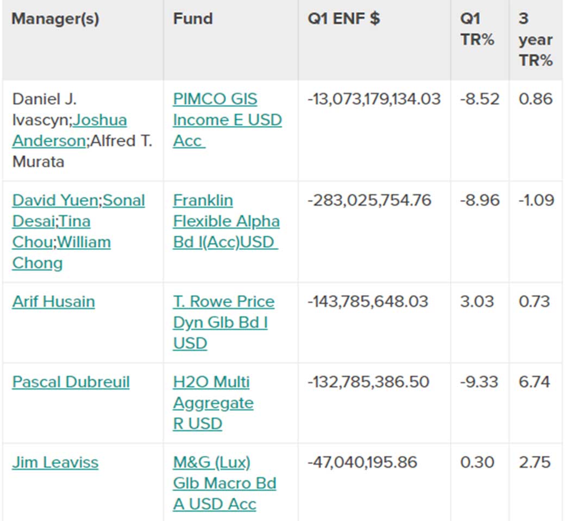
Task: Click the Q1 ENF $ column header
Action: click(x=344, y=18)
